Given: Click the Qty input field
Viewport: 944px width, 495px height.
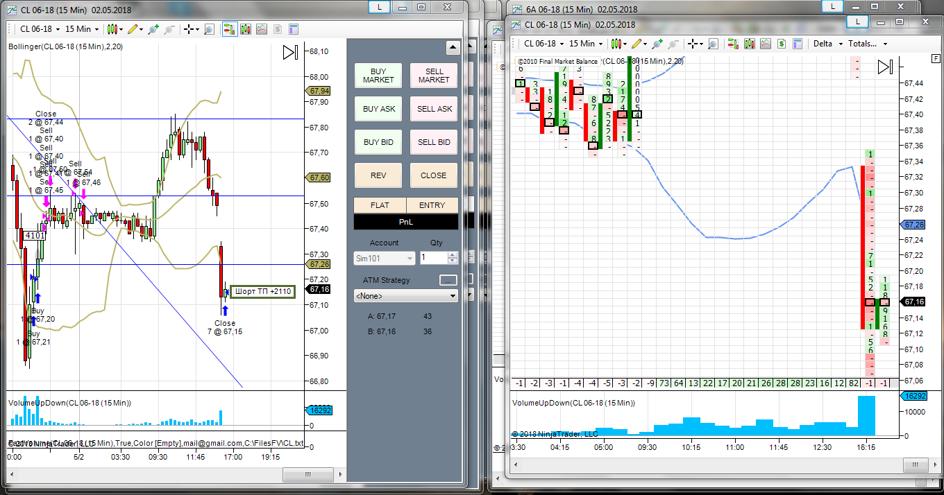Looking at the screenshot, I should (434, 257).
